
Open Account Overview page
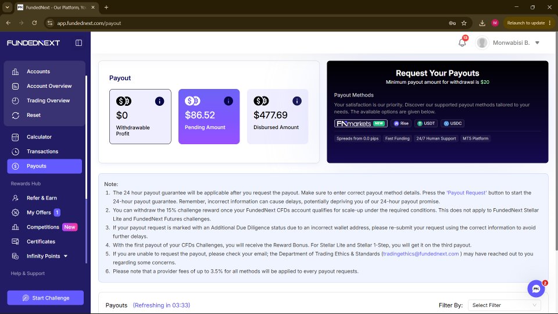pos(45,86)
